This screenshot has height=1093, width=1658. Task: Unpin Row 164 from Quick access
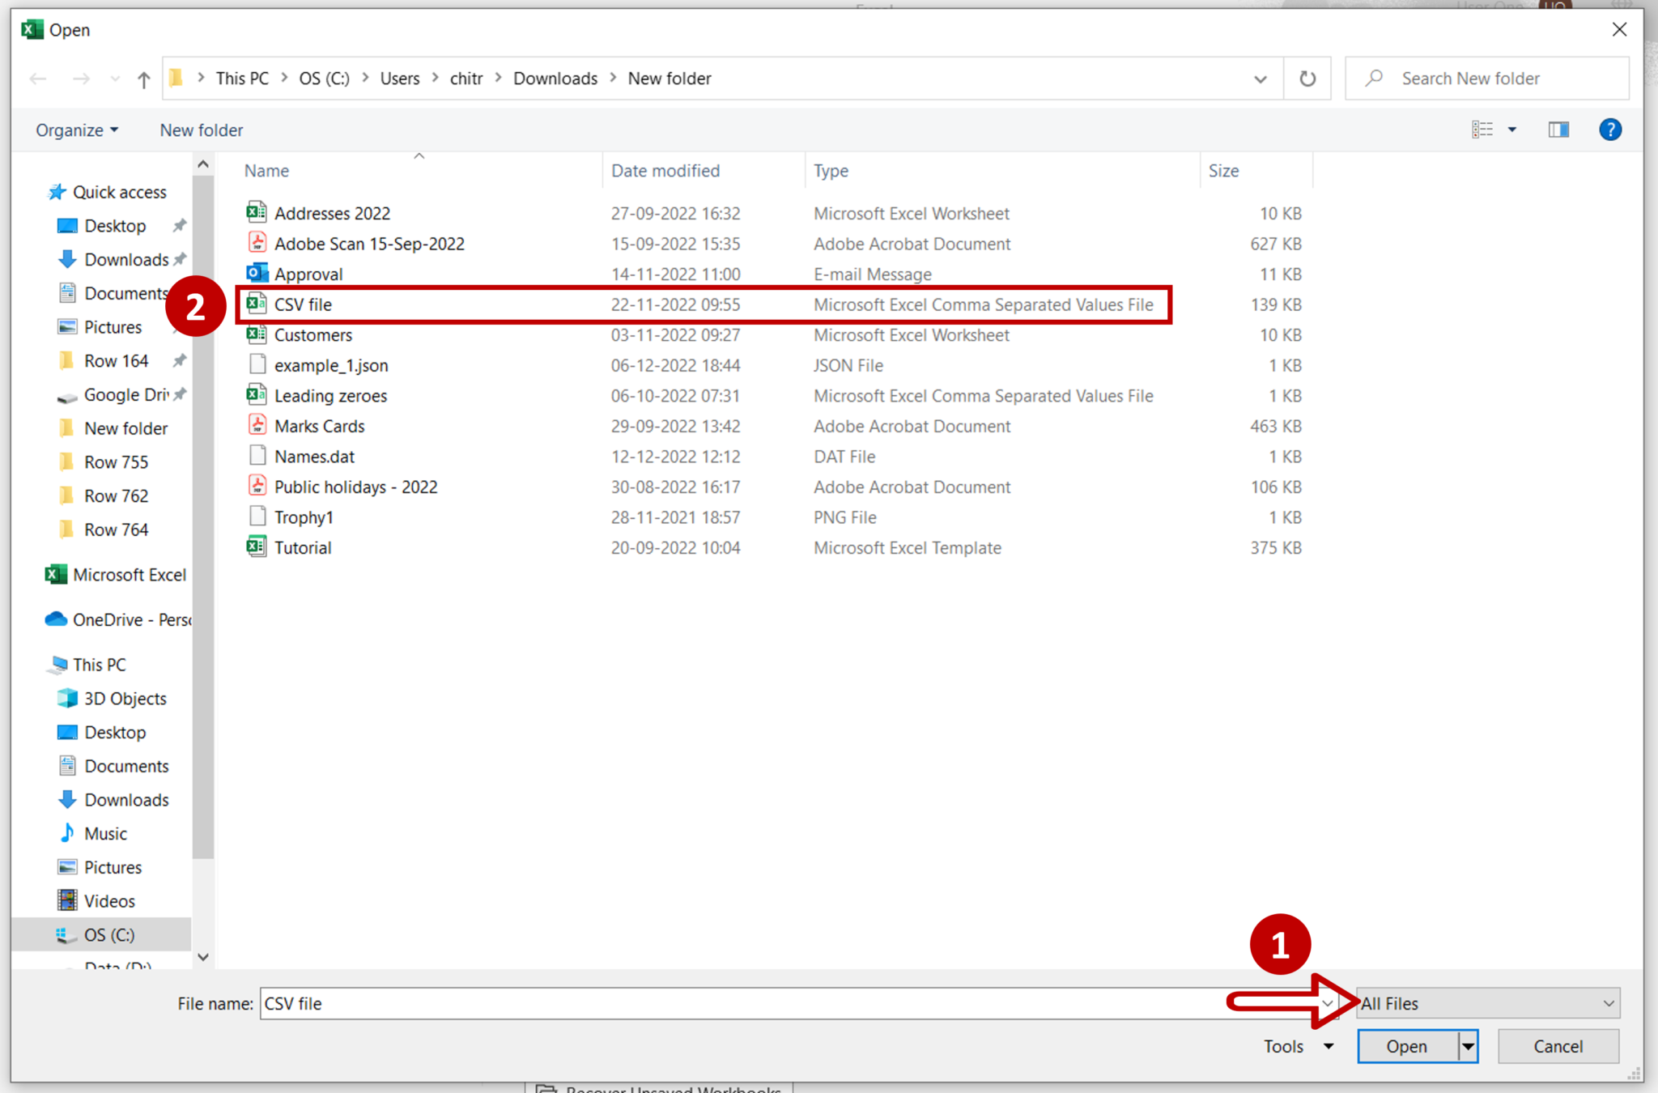pos(180,360)
